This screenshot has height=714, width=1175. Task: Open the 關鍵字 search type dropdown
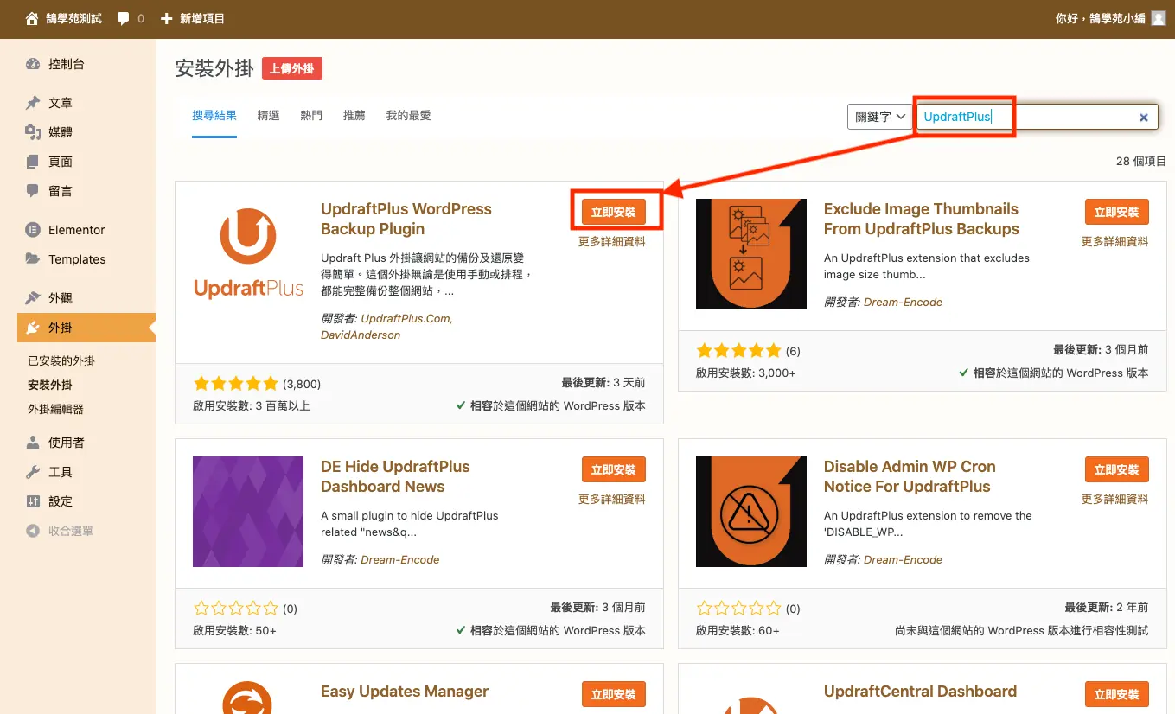(x=879, y=117)
